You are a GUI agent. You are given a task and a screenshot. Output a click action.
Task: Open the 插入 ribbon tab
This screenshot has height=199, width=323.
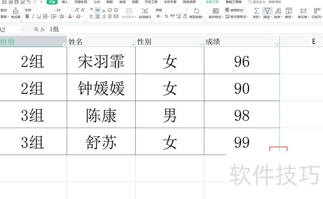click(x=65, y=2)
